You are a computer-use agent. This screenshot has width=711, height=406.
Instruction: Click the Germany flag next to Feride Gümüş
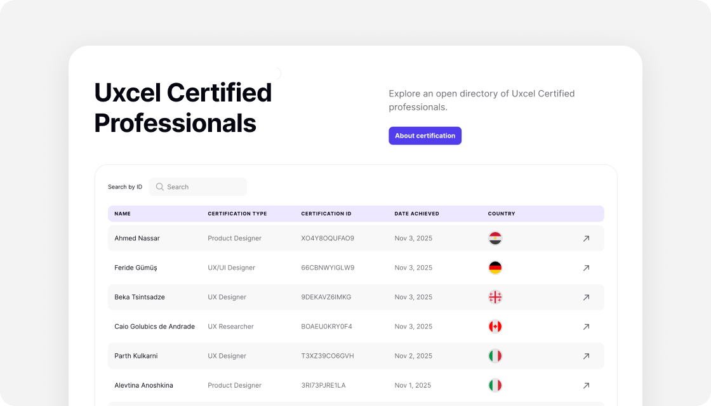[x=495, y=268]
